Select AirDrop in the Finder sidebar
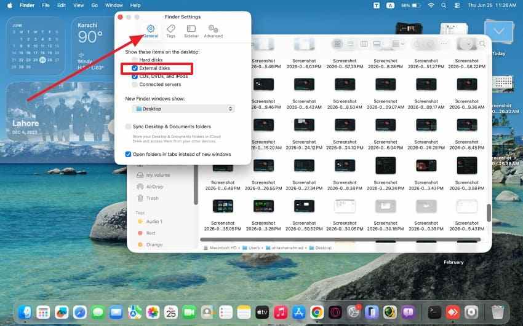The height and width of the screenshot is (326, 523). pos(150,187)
